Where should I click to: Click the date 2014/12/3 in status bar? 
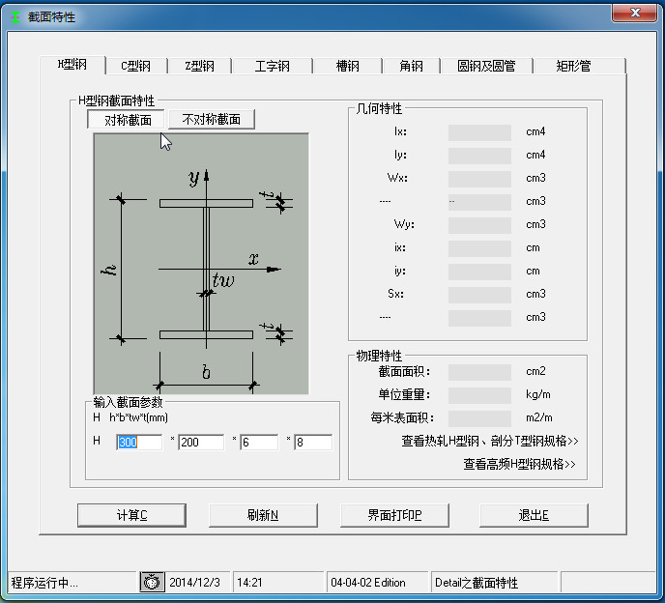click(194, 583)
